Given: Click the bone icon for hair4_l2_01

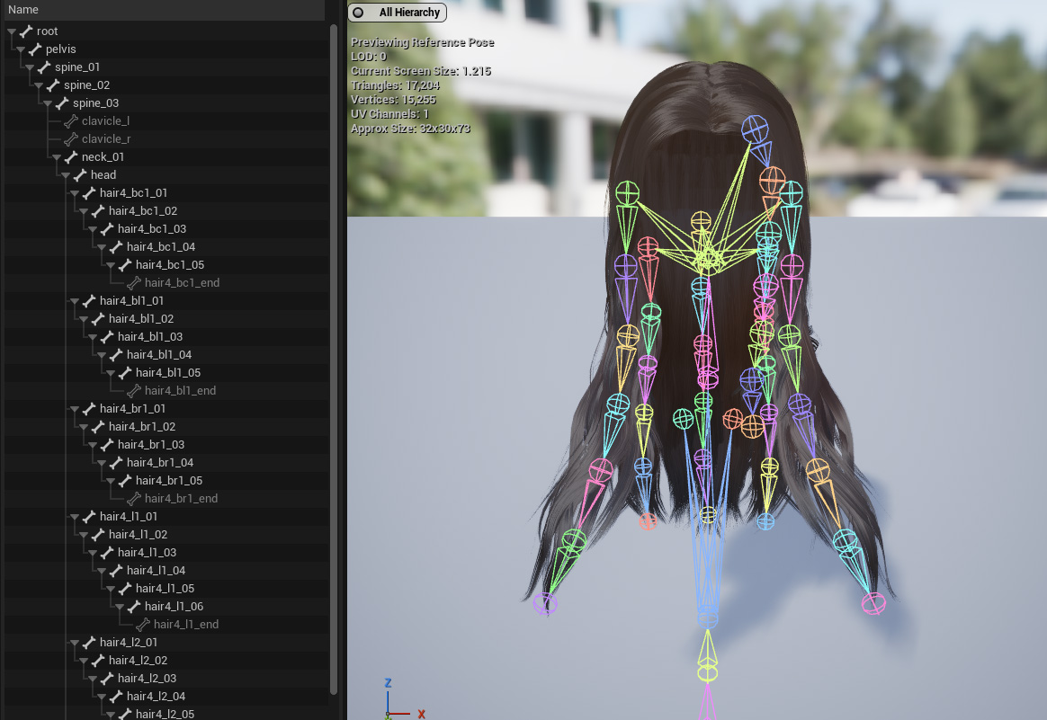Looking at the screenshot, I should (x=89, y=642).
